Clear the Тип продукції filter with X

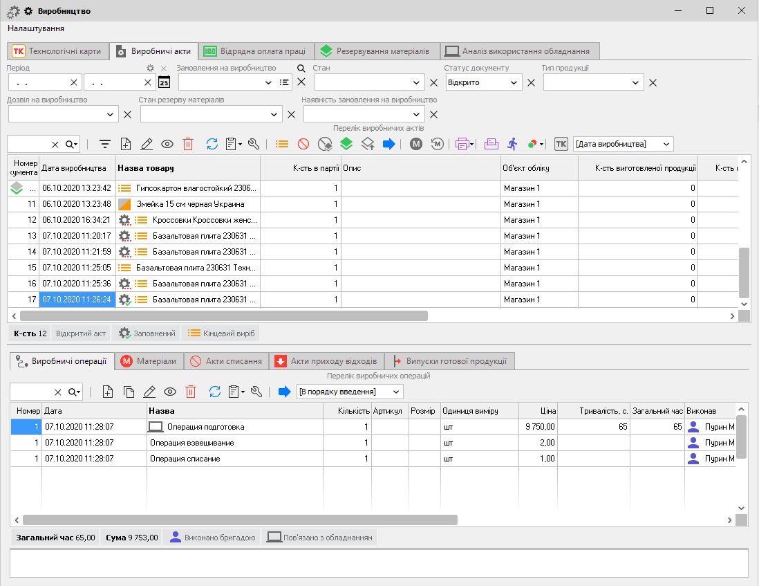pyautogui.click(x=653, y=83)
